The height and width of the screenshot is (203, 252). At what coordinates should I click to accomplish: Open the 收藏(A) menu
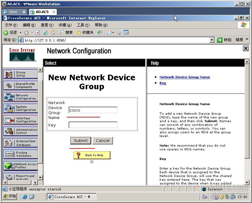coord(65,25)
